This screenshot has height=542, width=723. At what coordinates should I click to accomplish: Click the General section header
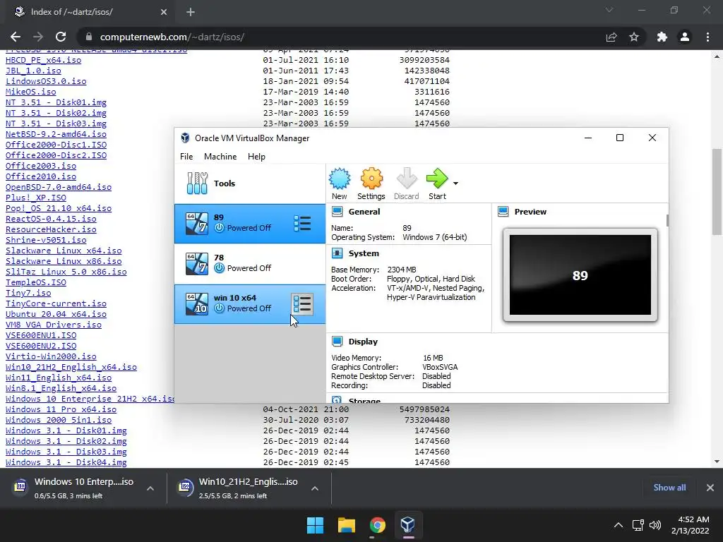coord(364,212)
